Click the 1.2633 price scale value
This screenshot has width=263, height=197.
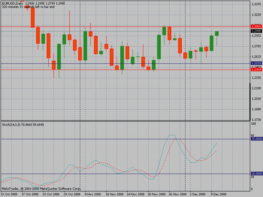[x=256, y=57]
